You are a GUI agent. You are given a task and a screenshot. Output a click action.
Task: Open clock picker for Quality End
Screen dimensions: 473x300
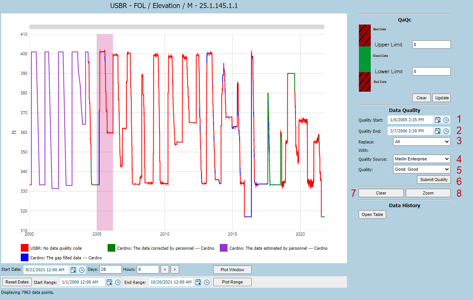pyautogui.click(x=446, y=131)
